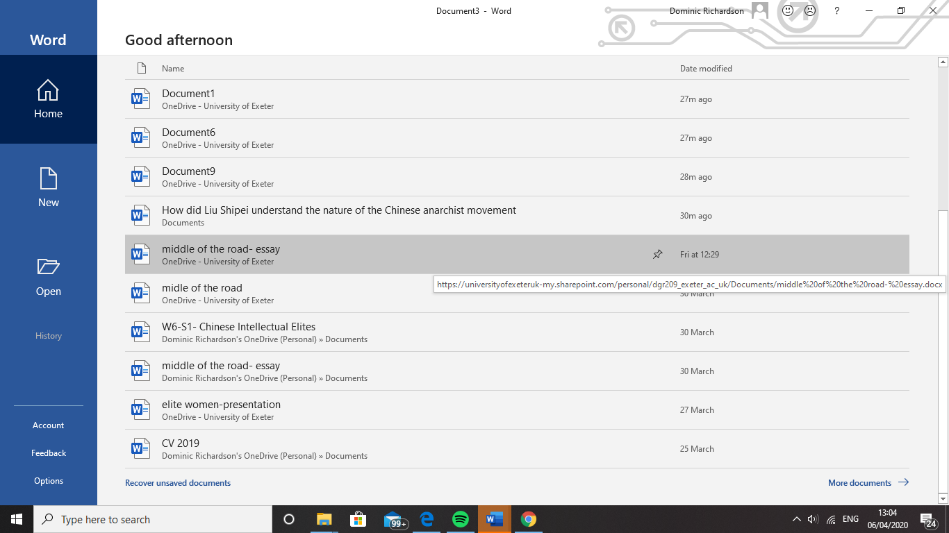Click Recover unsaved documents link
The image size is (949, 533).
coord(178,483)
